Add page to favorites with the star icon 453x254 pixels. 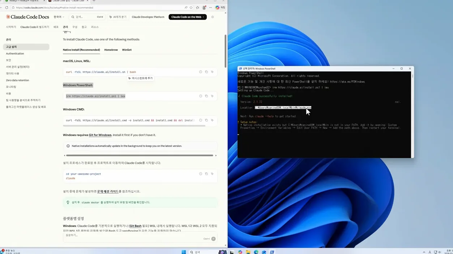pyautogui.click(x=191, y=8)
